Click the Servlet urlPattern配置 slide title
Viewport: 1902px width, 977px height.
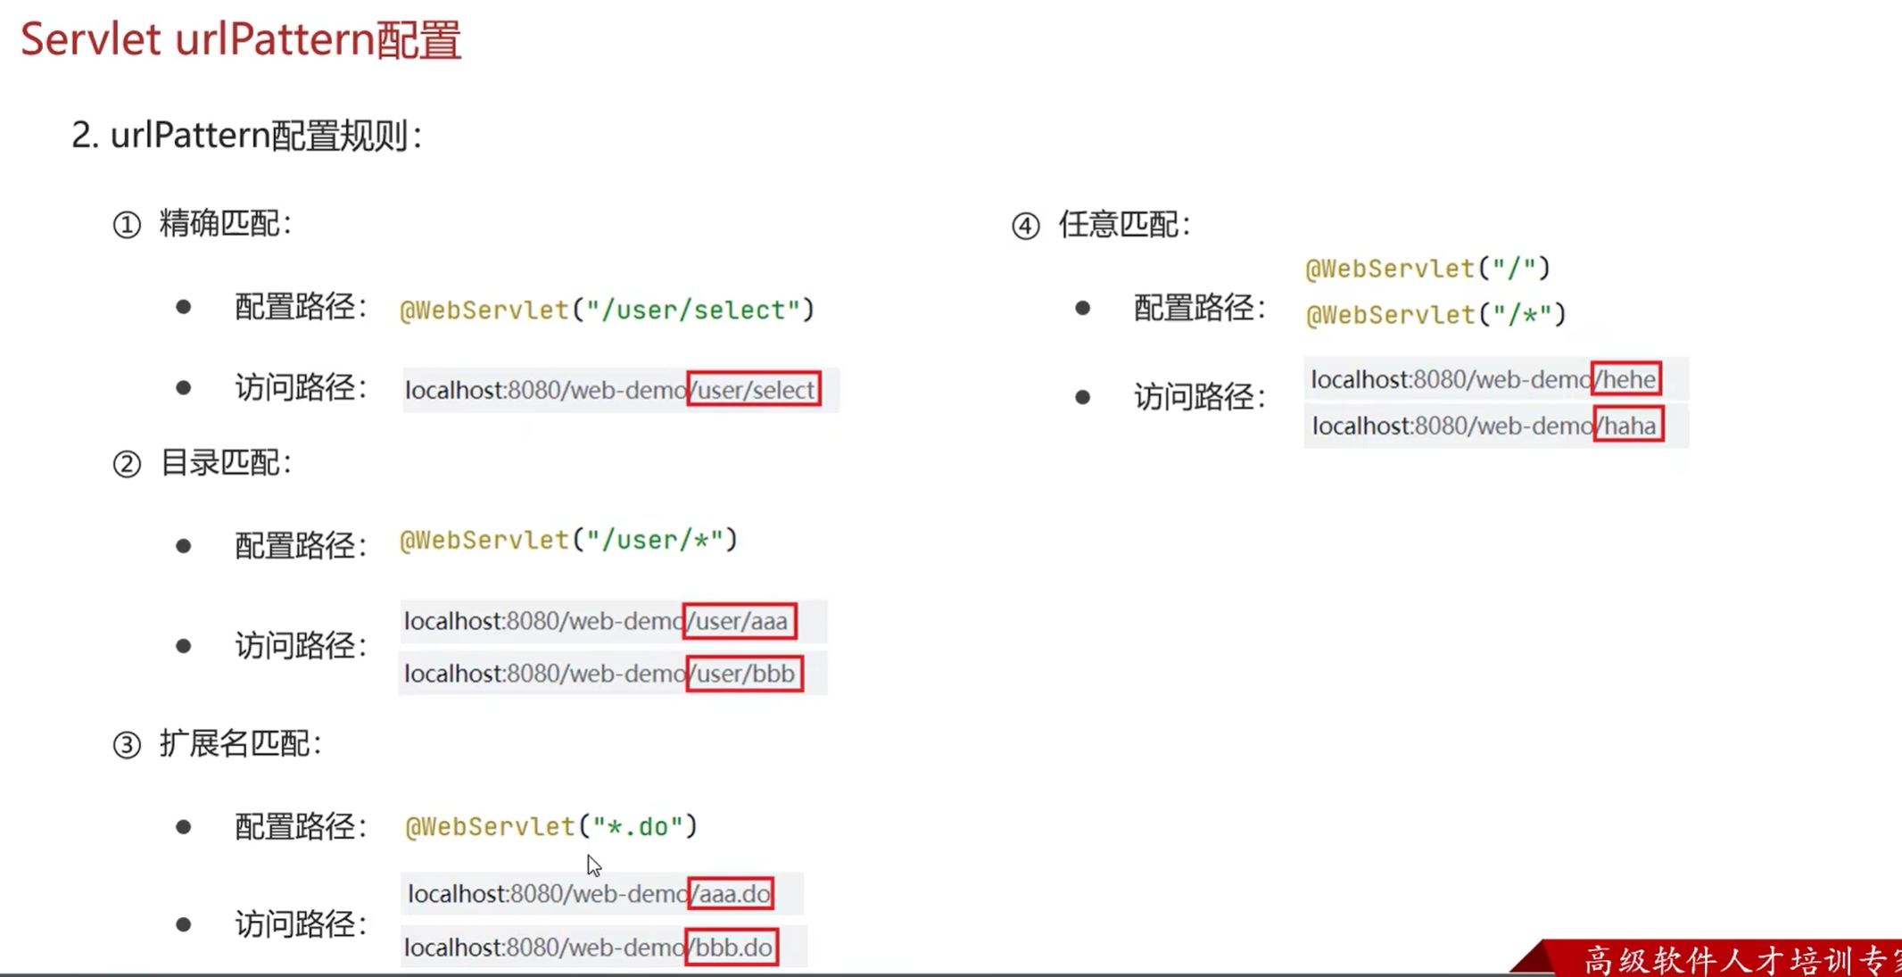tap(241, 40)
